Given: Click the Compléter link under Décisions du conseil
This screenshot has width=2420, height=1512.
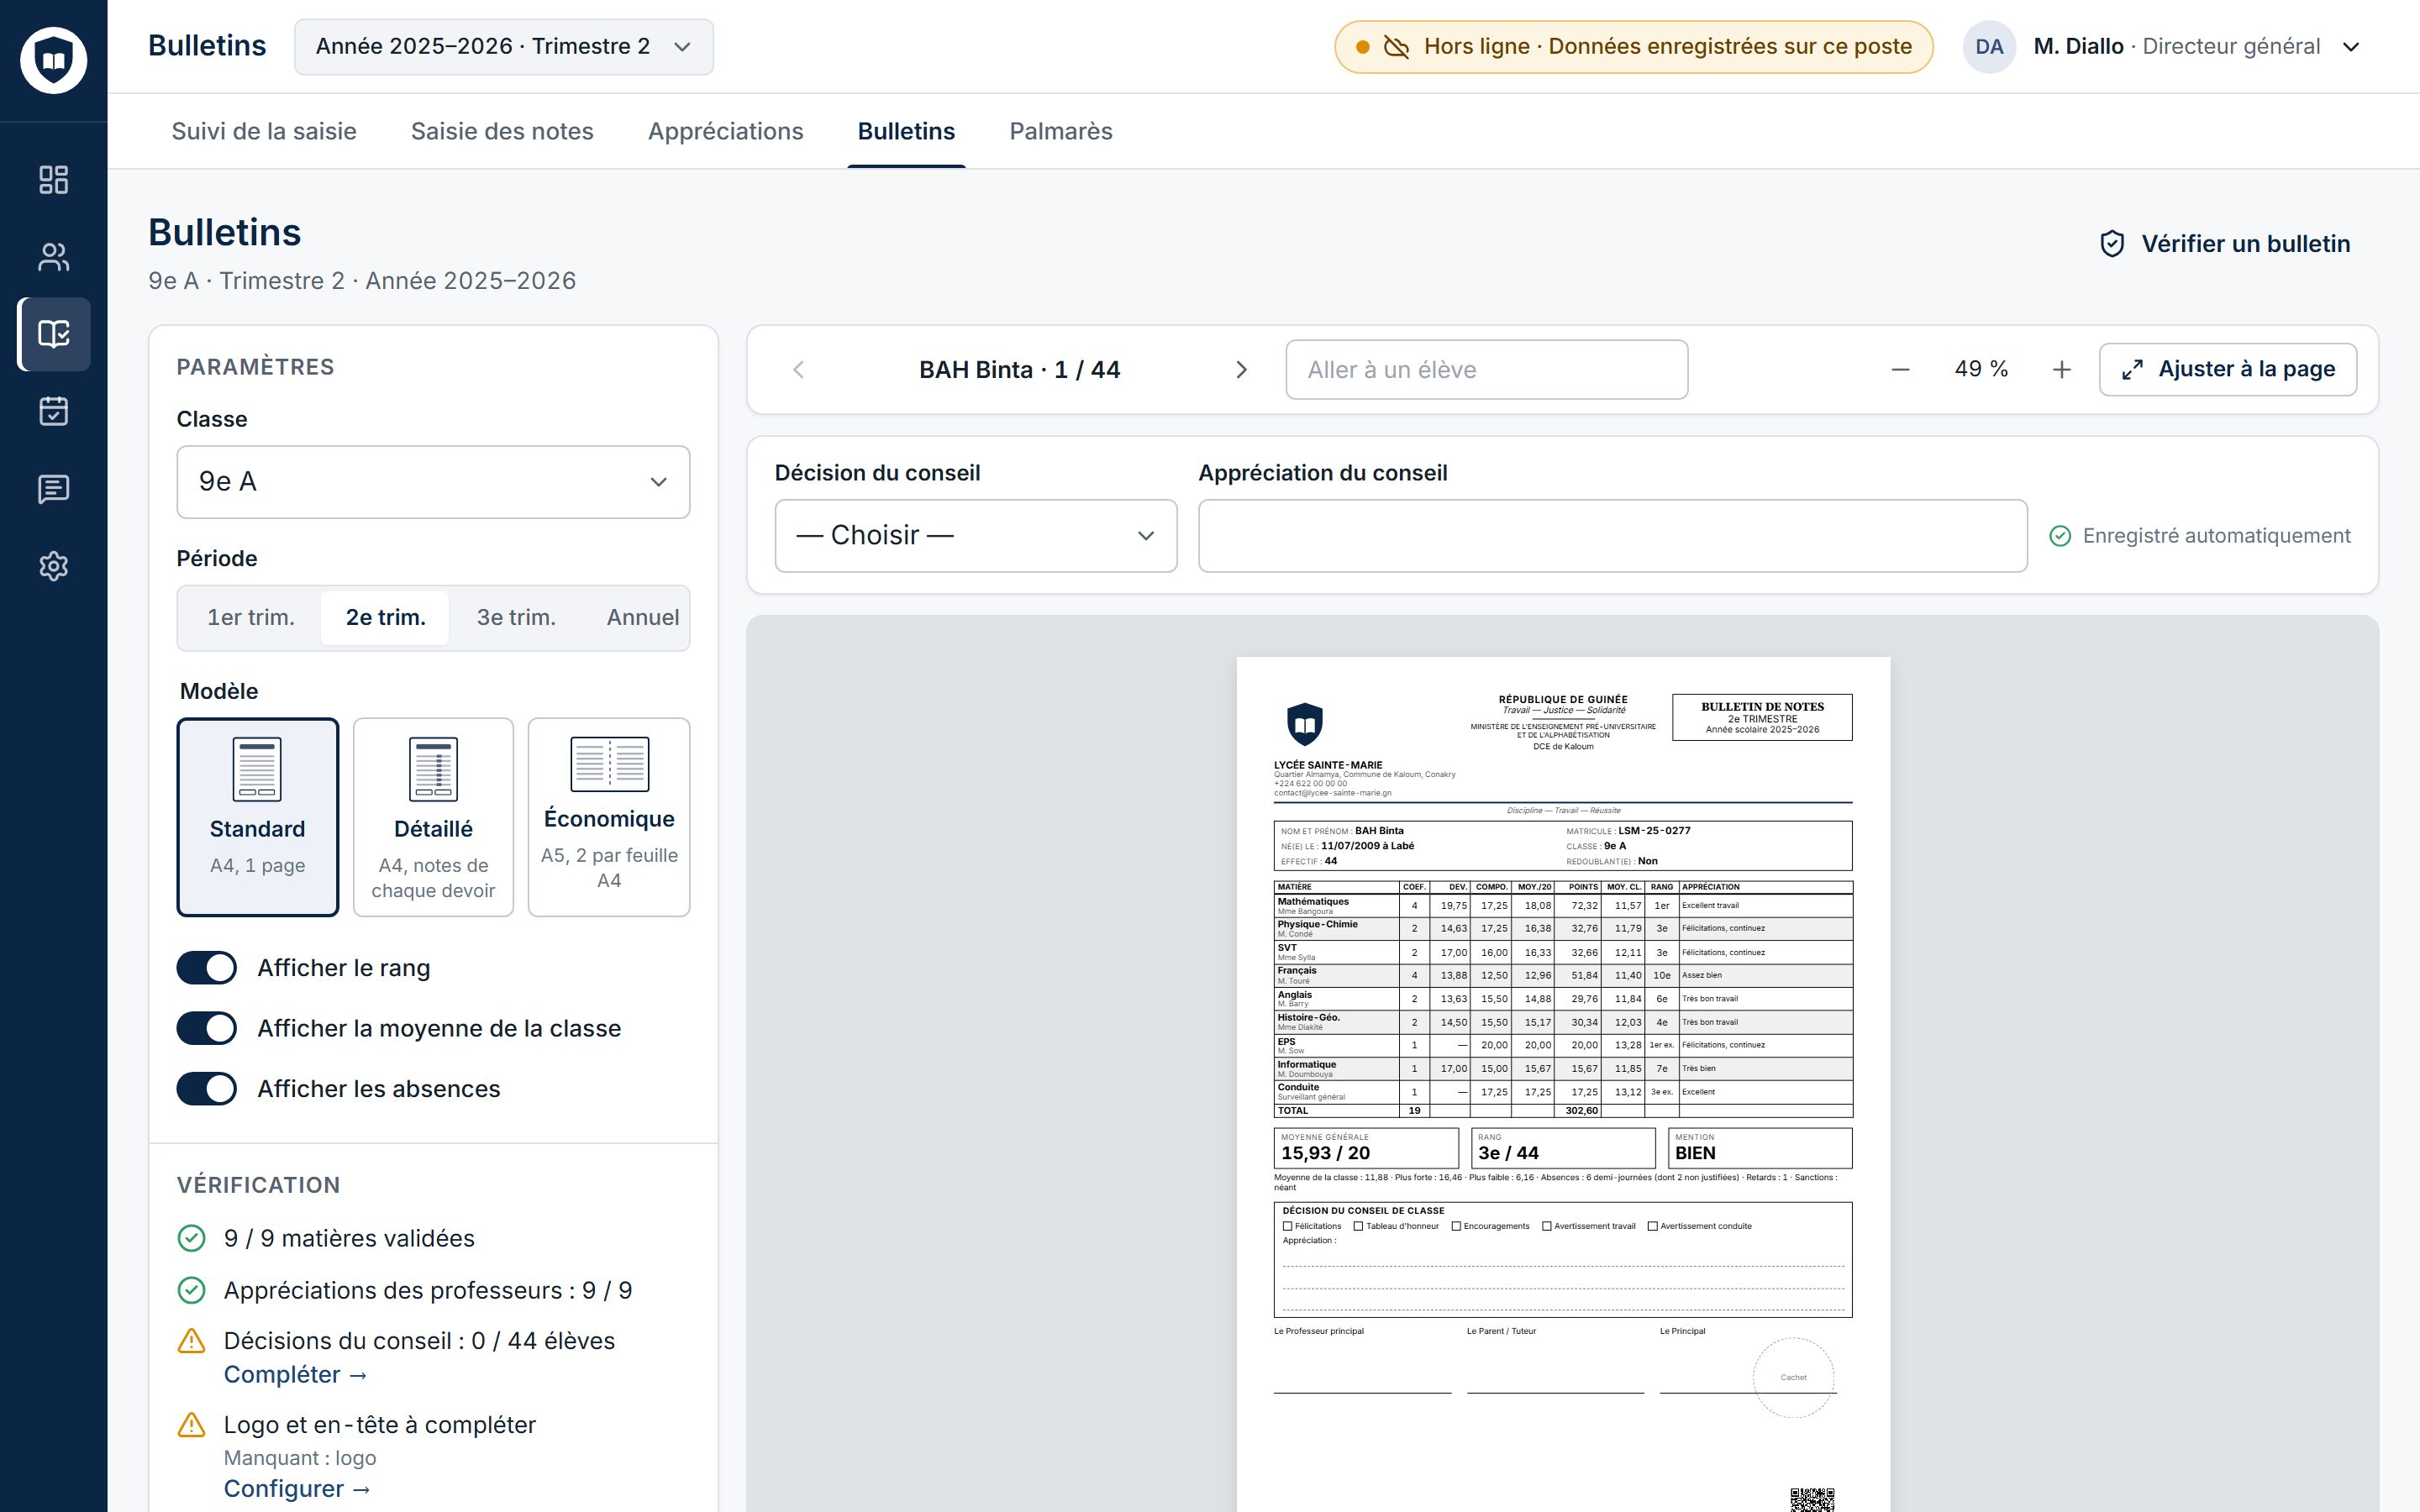Looking at the screenshot, I should (x=295, y=1375).
